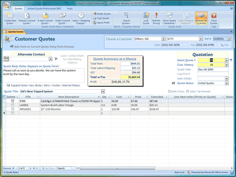The width and height of the screenshot is (236, 177).
Task: Click into the Quote Body Notes text box
Action: (44, 75)
